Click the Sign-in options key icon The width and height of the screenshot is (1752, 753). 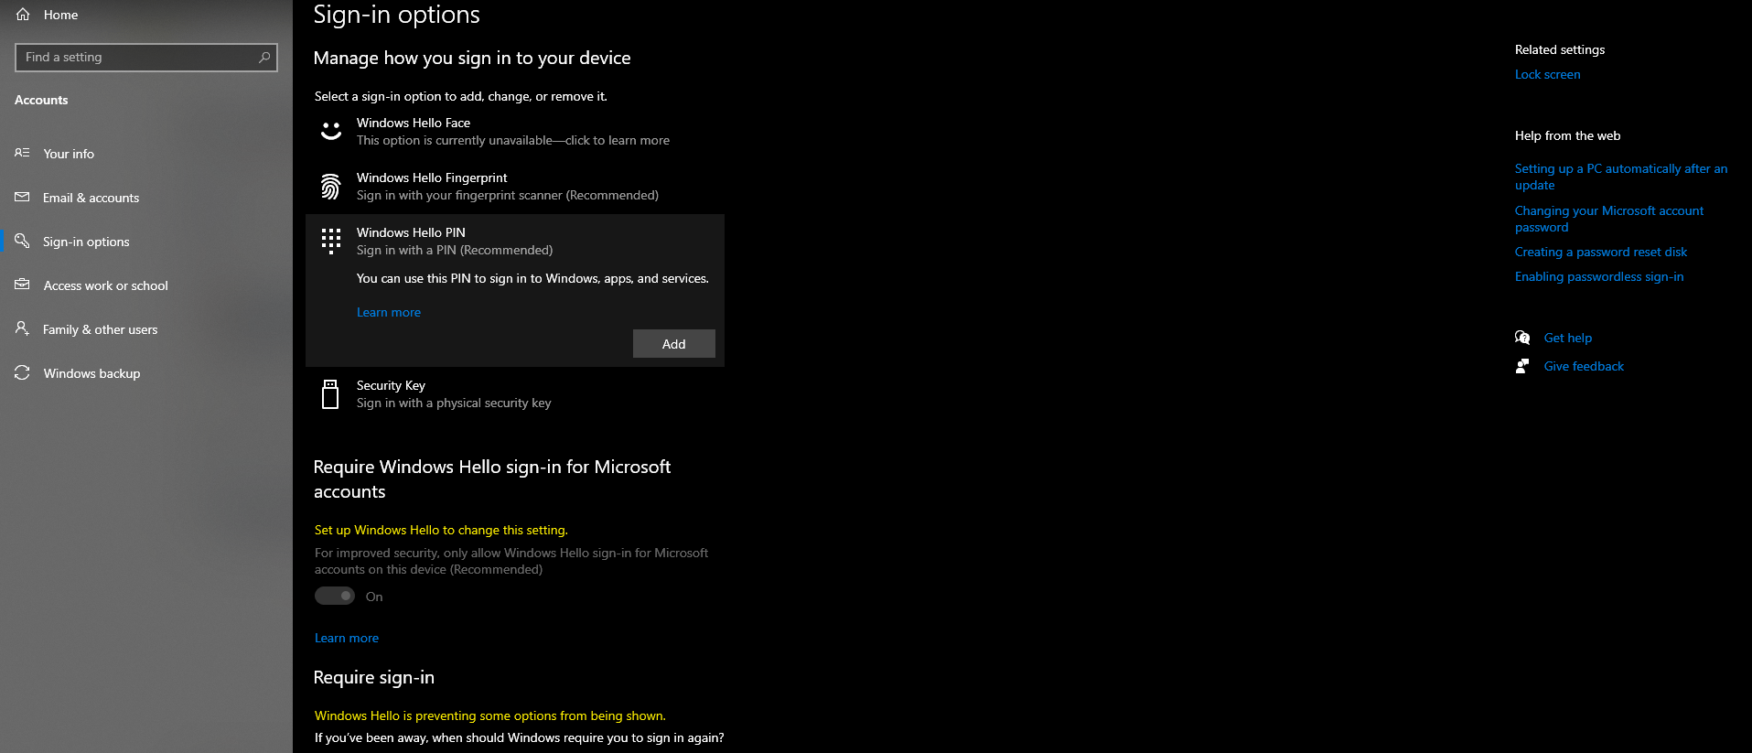coord(22,241)
